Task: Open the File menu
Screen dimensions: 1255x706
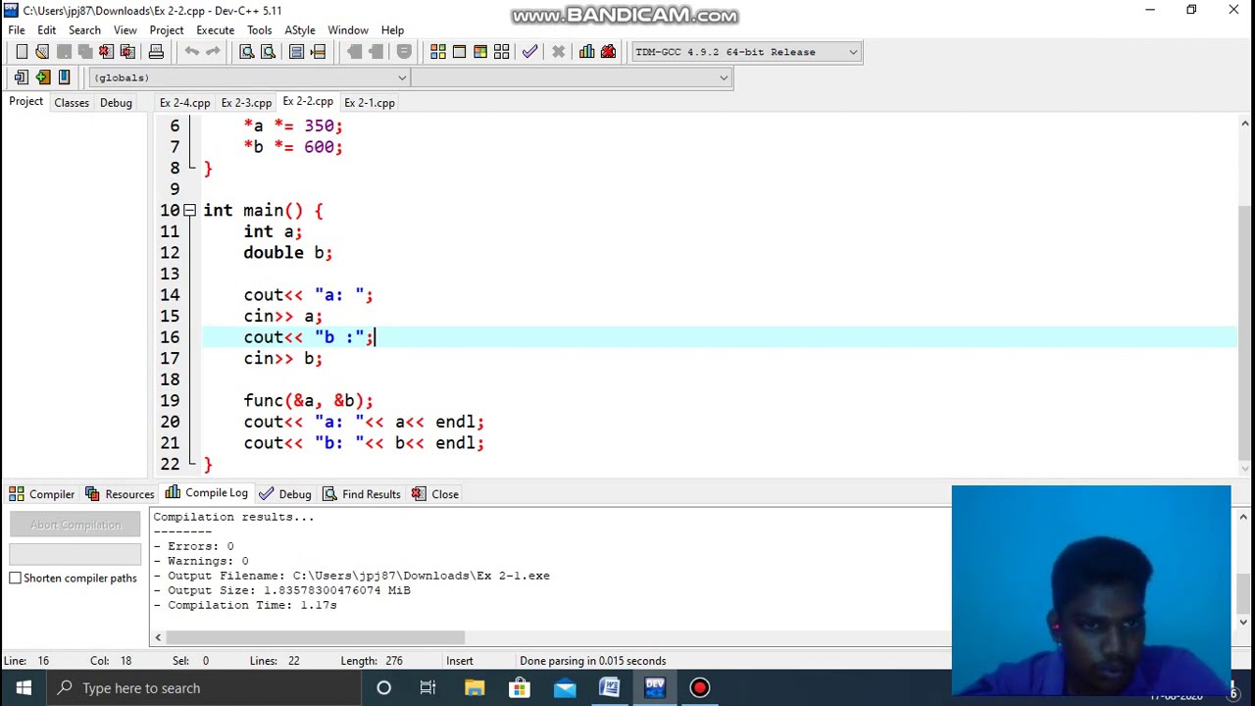Action: [x=17, y=30]
